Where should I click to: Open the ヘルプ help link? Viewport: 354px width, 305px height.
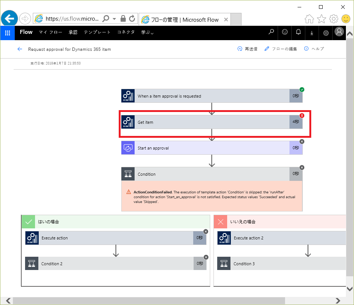314,49
